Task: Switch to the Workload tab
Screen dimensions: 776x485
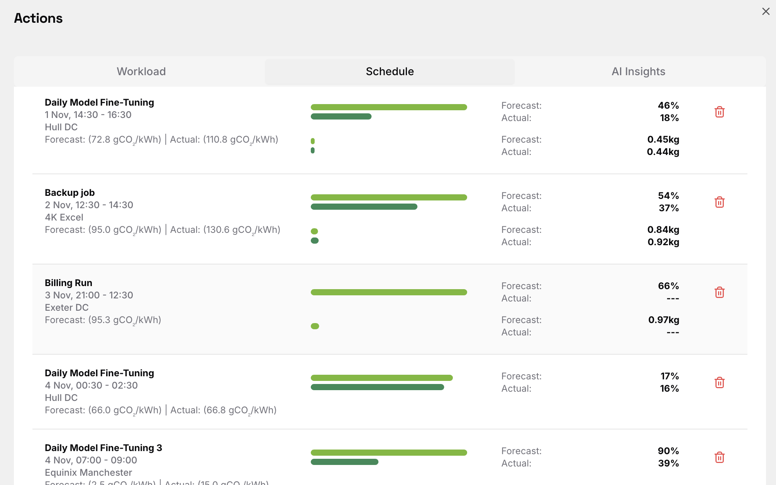Action: [141, 71]
